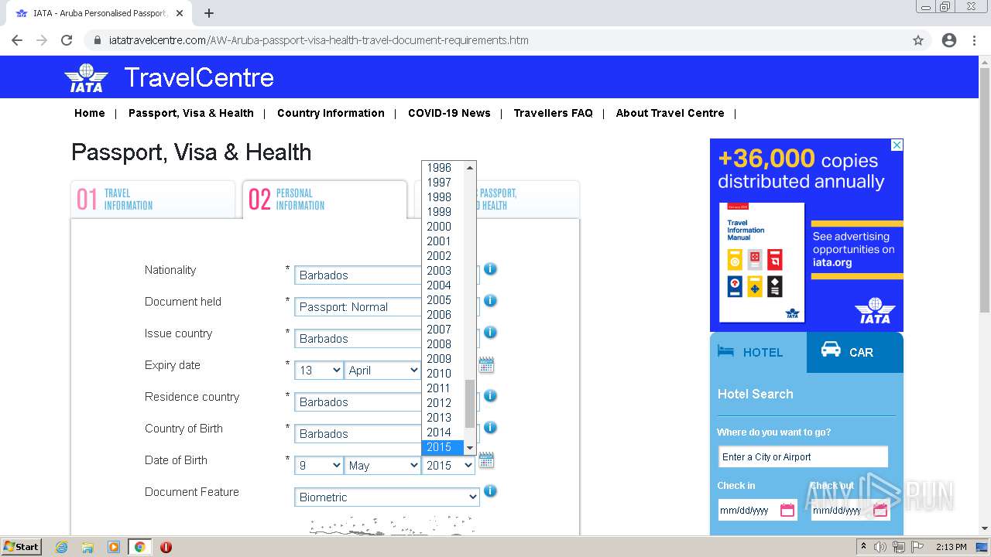Click the Chrome taskbar icon

pos(139,547)
